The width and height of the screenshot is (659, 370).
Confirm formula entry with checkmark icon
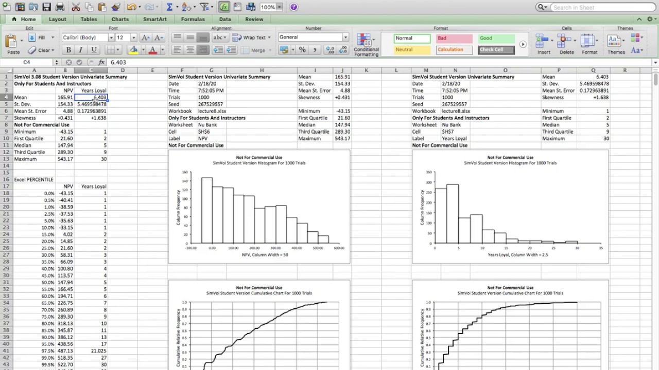(x=80, y=62)
